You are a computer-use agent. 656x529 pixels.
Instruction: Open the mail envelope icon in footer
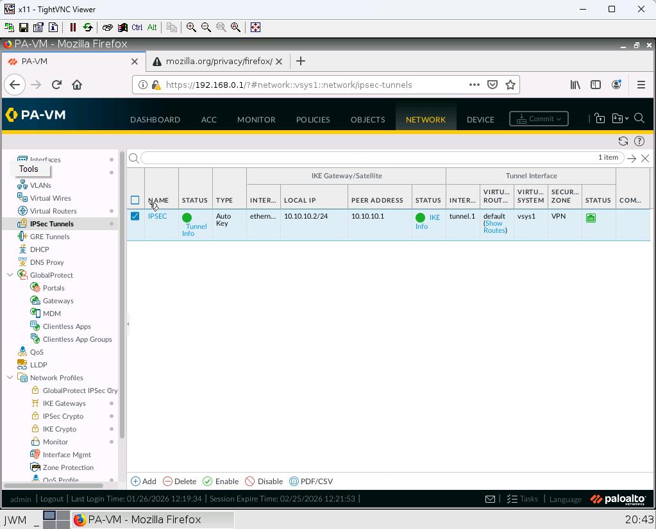click(x=490, y=499)
